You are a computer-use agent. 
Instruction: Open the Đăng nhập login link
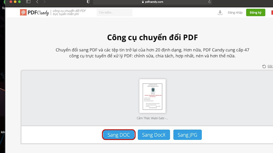(x=235, y=13)
